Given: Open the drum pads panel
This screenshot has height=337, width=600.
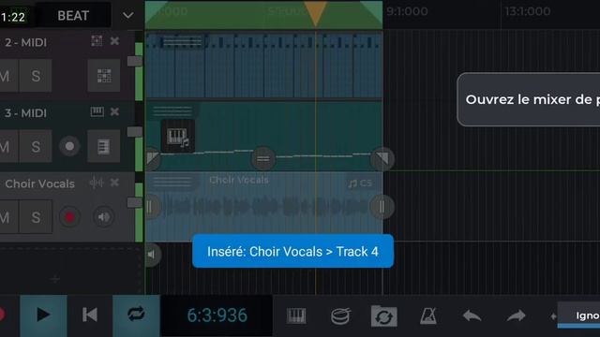Looking at the screenshot, I should (340, 316).
